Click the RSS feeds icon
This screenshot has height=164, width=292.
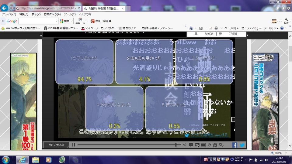(x=201, y=28)
